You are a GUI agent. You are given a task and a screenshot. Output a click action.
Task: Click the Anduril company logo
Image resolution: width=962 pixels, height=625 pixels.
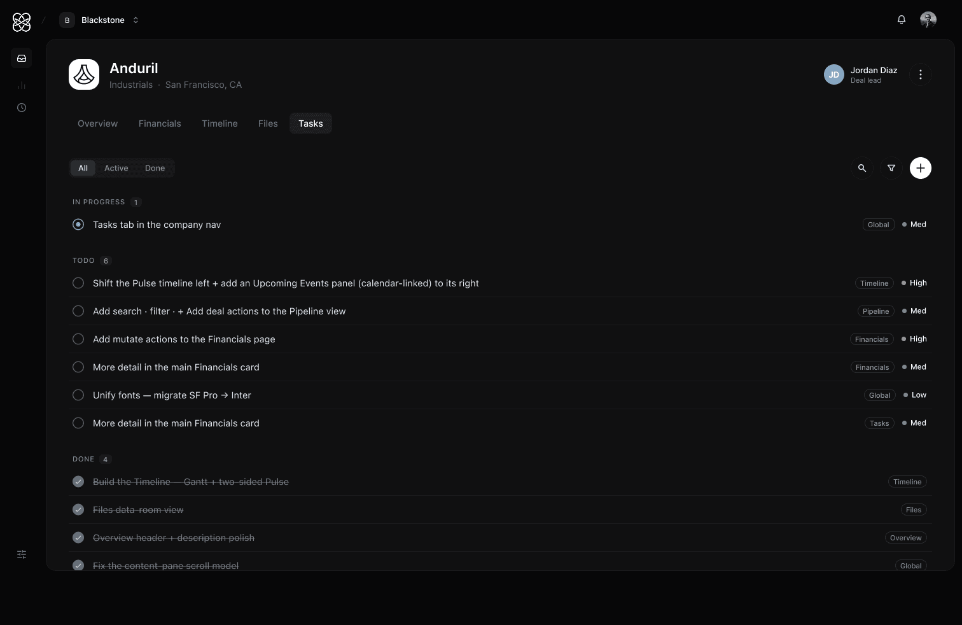tap(84, 74)
